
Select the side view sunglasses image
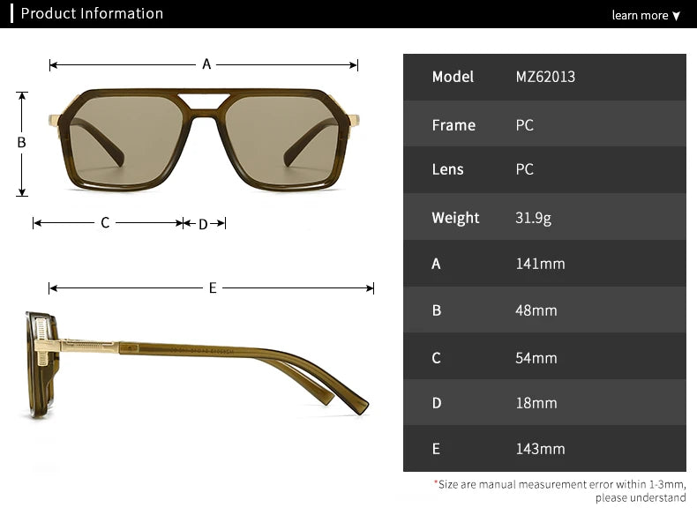click(197, 365)
